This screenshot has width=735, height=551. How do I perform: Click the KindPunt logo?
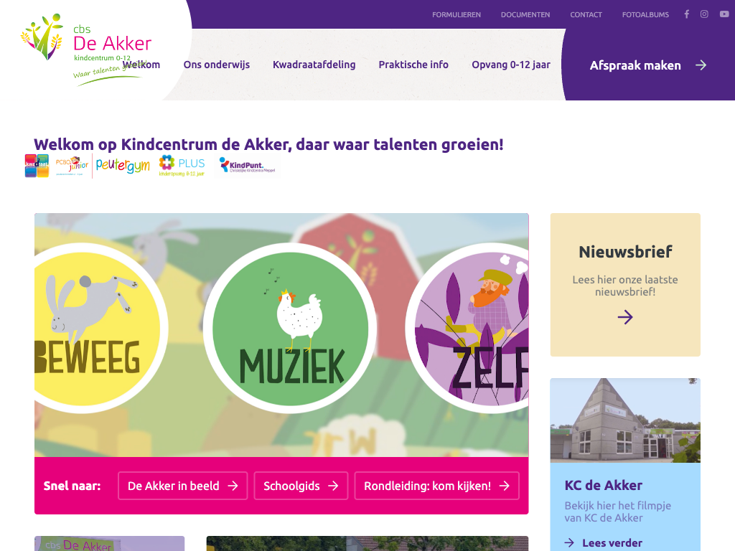pyautogui.click(x=248, y=166)
